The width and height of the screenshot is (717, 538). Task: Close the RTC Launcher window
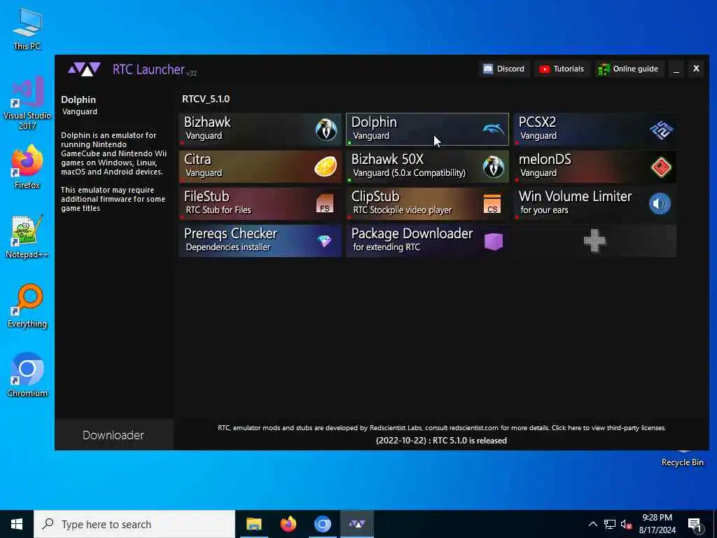click(x=696, y=69)
